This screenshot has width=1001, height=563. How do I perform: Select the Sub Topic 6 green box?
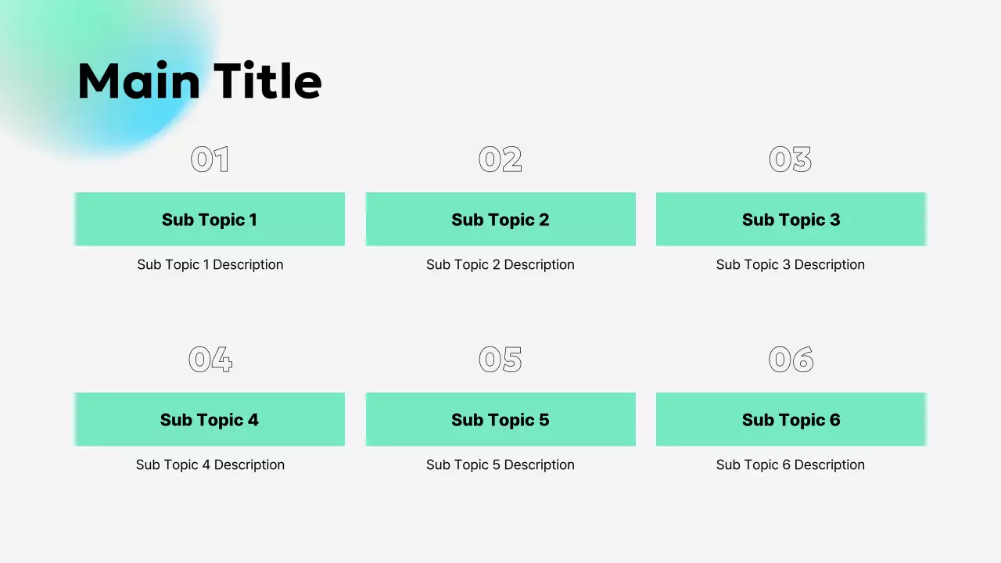point(791,420)
